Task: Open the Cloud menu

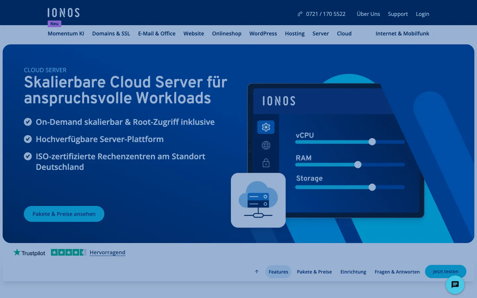Action: pos(344,33)
